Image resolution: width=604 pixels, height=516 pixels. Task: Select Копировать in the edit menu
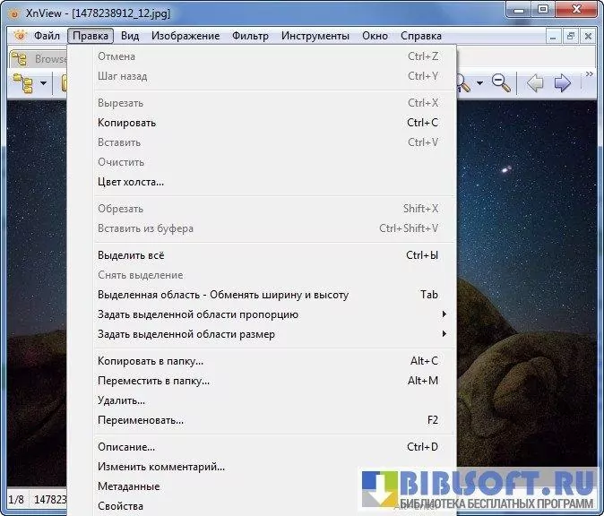(x=126, y=123)
